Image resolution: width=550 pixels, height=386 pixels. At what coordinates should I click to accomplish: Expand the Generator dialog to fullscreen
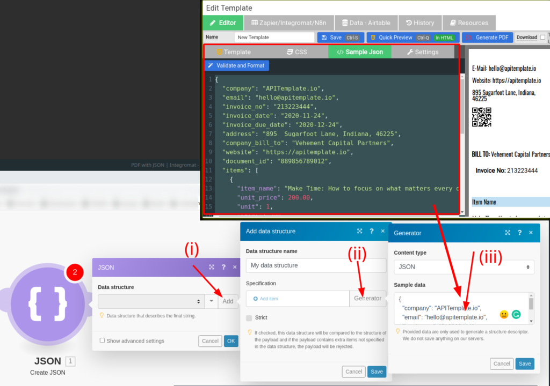tap(508, 233)
